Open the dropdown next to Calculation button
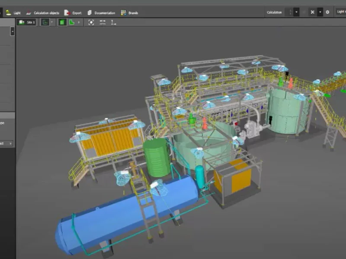The image size is (346, 259). (x=296, y=13)
